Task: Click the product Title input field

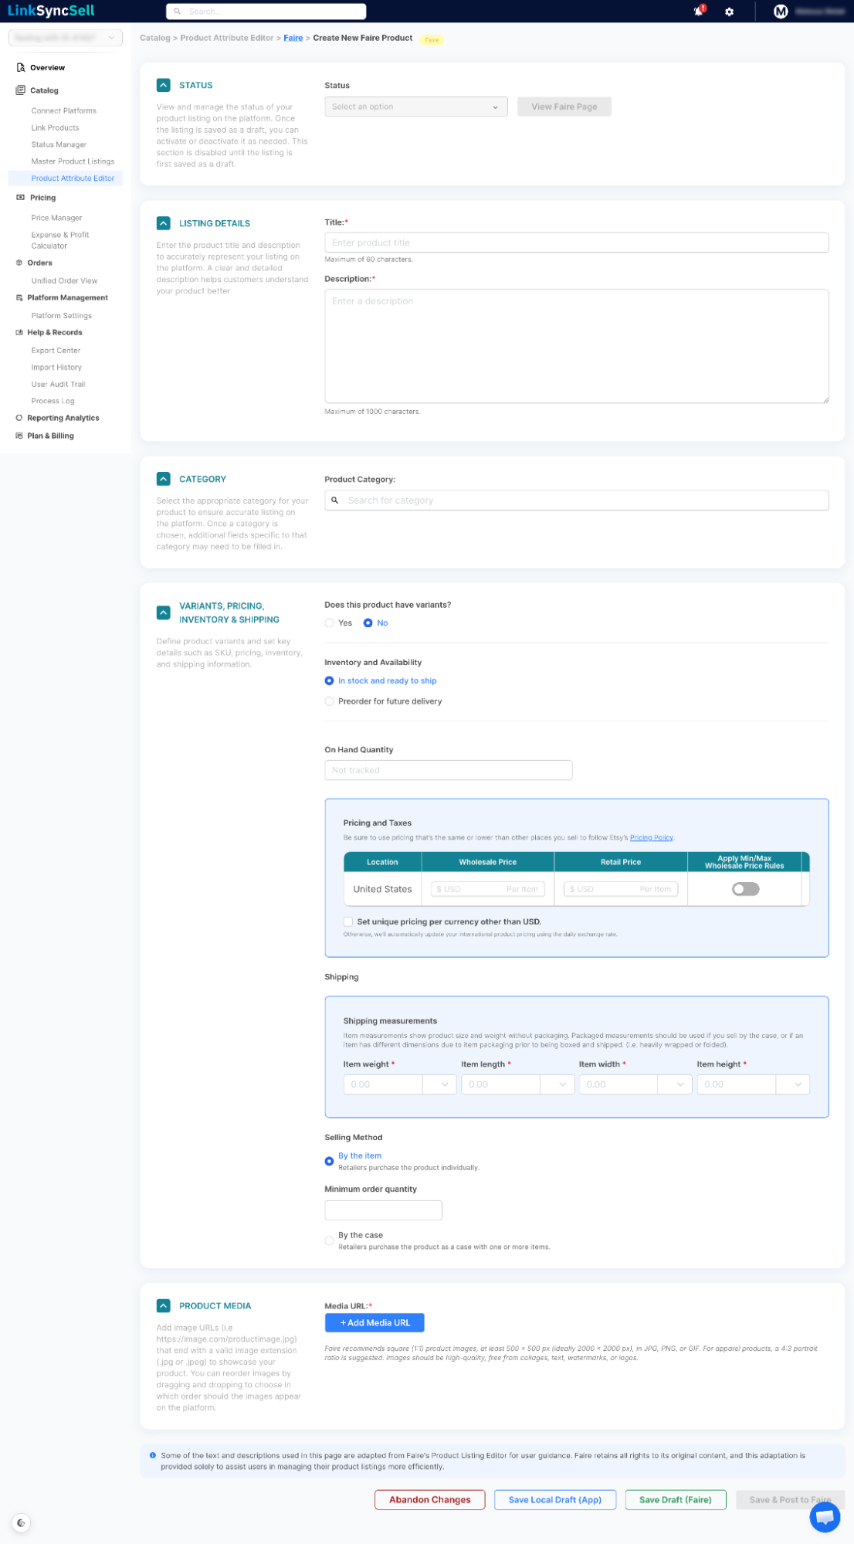Action: 577,243
